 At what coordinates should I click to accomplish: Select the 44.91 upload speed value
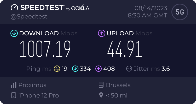[x=124, y=49]
